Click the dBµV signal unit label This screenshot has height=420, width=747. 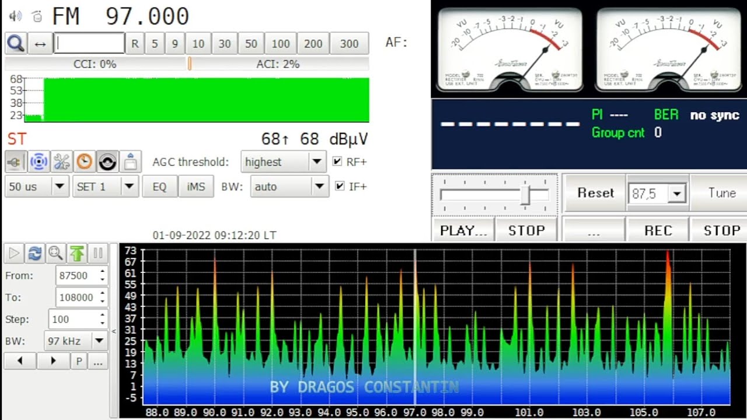tap(349, 139)
